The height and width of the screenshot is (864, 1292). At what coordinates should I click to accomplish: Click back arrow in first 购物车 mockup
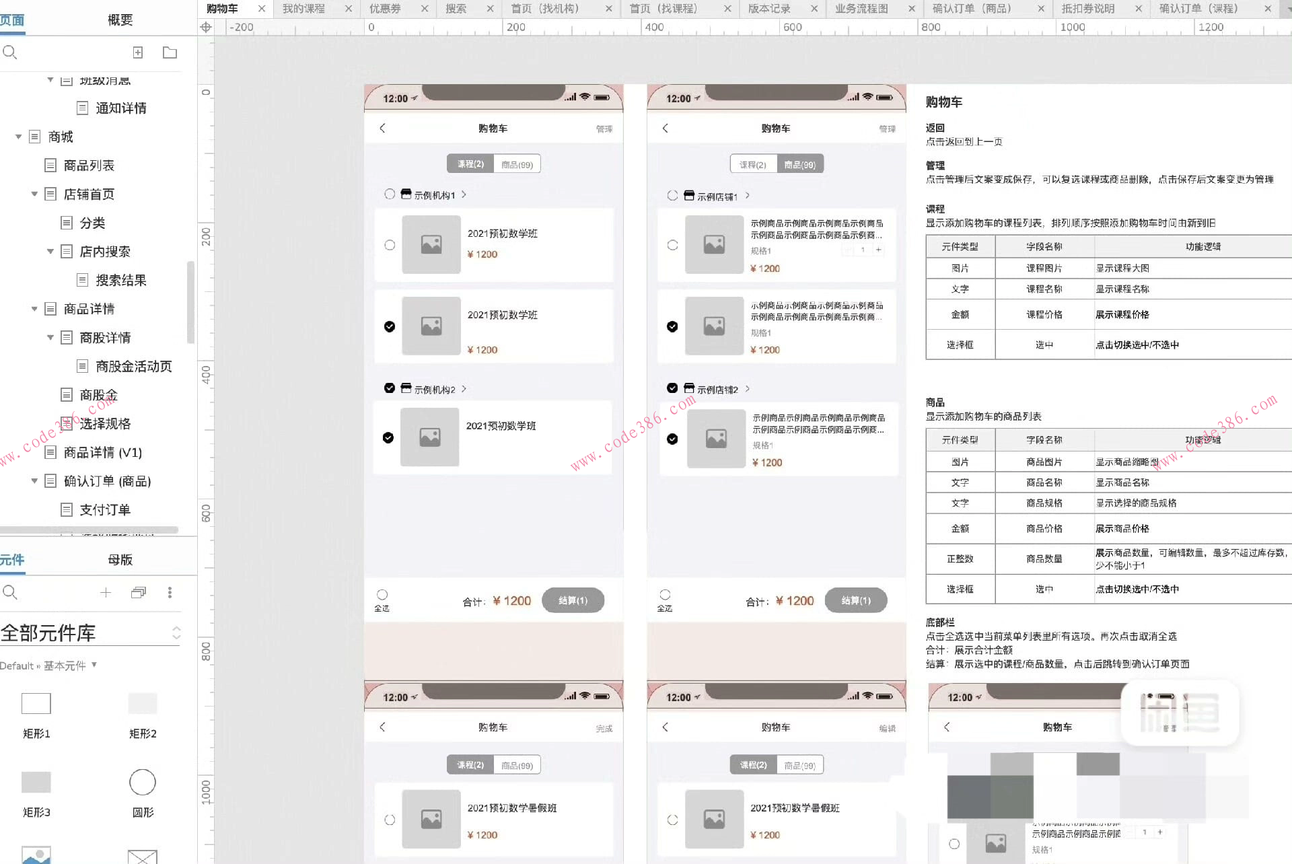point(382,128)
